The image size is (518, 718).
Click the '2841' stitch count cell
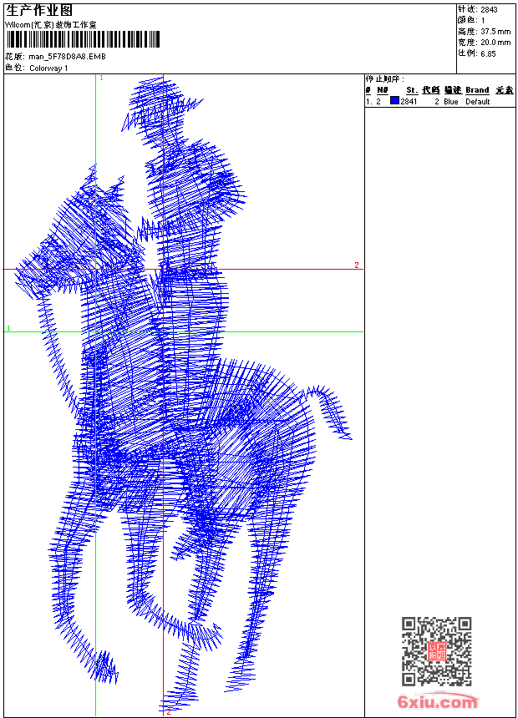409,102
